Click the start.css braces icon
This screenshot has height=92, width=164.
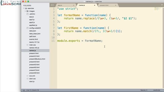pyautogui.click(x=27, y=79)
